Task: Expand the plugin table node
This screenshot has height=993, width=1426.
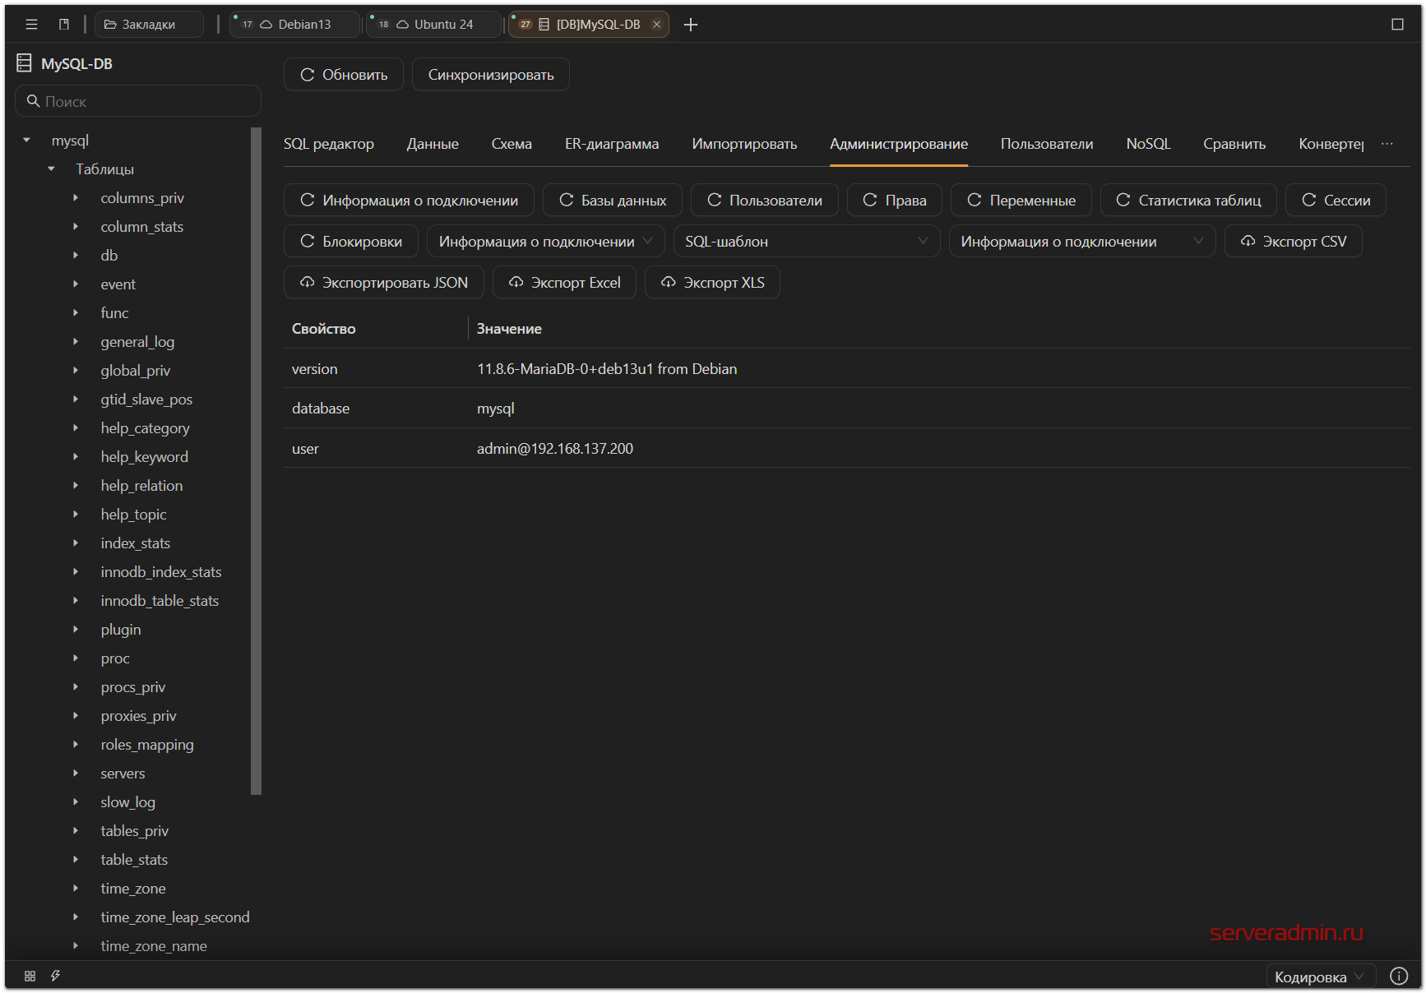Action: 76,630
